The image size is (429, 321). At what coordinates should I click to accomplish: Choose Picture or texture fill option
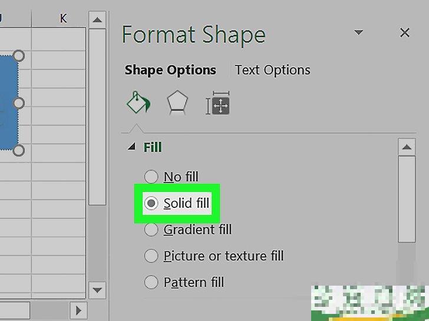coord(151,256)
